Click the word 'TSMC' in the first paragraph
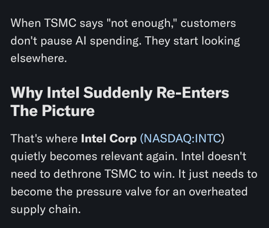Image resolution: width=269 pixels, height=228 pixels. (60, 23)
